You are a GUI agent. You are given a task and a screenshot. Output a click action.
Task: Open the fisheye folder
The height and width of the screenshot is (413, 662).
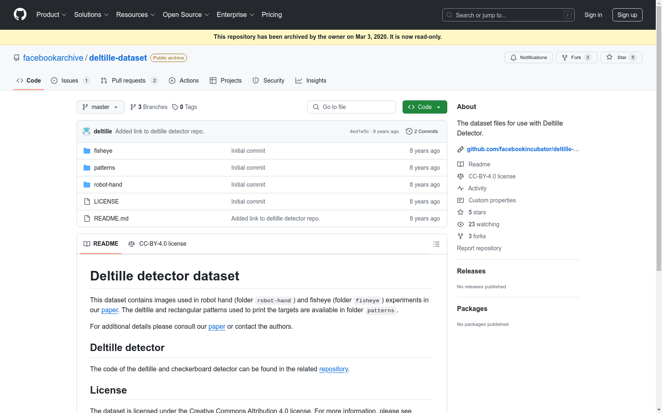click(103, 151)
